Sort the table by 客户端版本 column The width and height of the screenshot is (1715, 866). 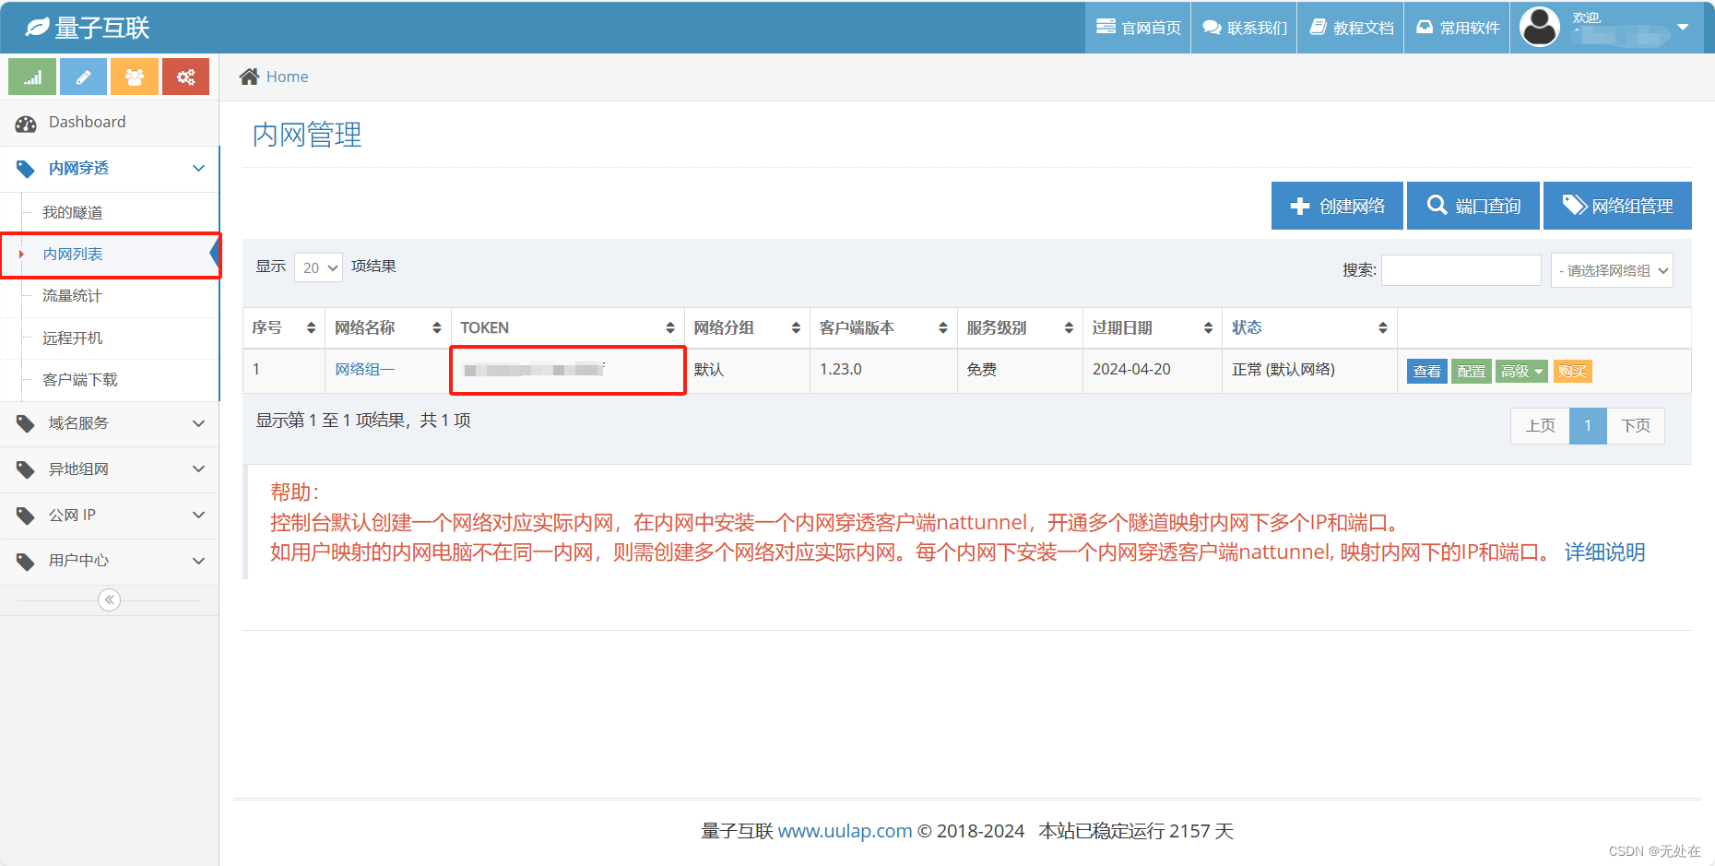tap(883, 328)
